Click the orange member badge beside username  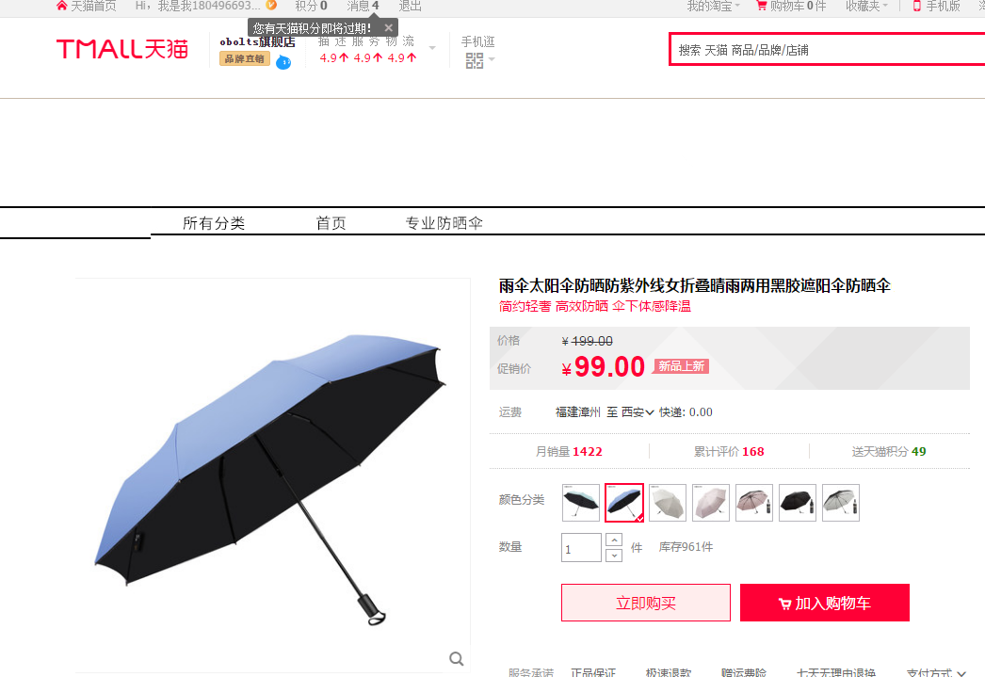[x=271, y=5]
